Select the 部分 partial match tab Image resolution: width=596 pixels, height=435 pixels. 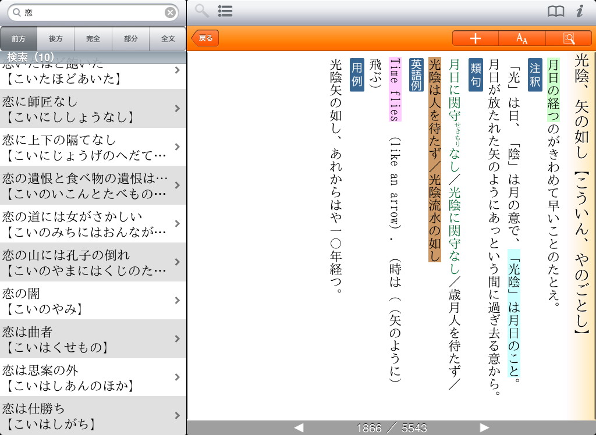pyautogui.click(x=130, y=39)
